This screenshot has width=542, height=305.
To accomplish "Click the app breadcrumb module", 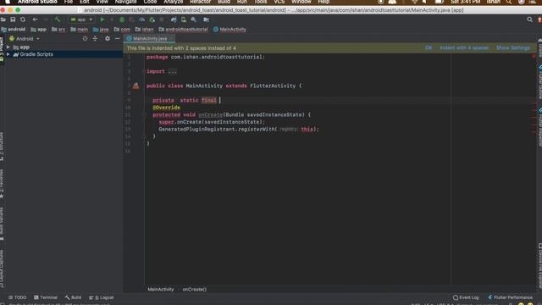I will [39, 30].
